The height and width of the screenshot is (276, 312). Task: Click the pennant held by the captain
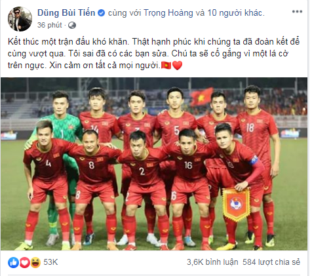pyautogui.click(x=237, y=205)
